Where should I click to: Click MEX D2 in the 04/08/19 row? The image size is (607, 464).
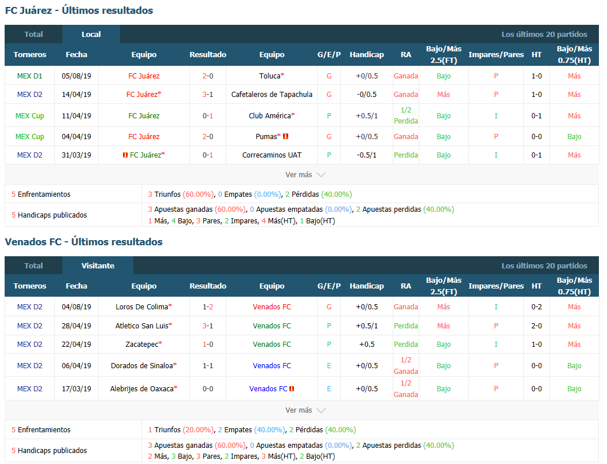[x=30, y=307]
